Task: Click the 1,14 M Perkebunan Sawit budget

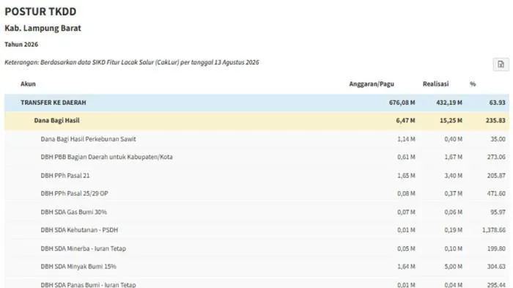Action: coord(406,139)
